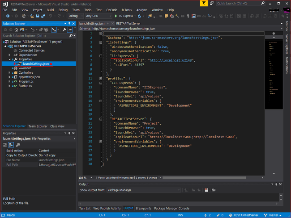
Task: Open the Schema URL dropdown above the editor
Action: pos(281,29)
